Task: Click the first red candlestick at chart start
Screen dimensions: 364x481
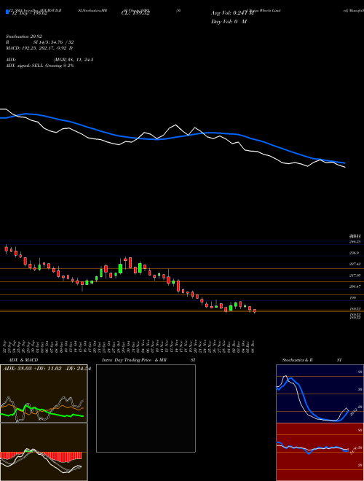Action: 6,249
